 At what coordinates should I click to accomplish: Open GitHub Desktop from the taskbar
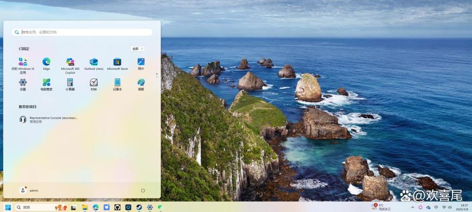118,207
